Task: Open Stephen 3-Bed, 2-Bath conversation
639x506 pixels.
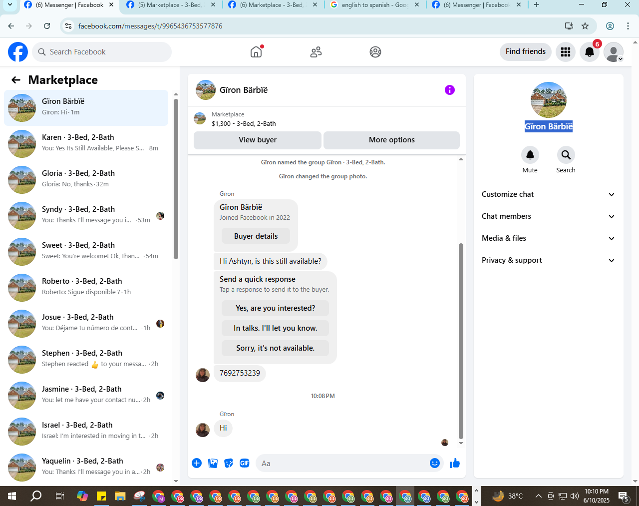Action: pos(86,360)
